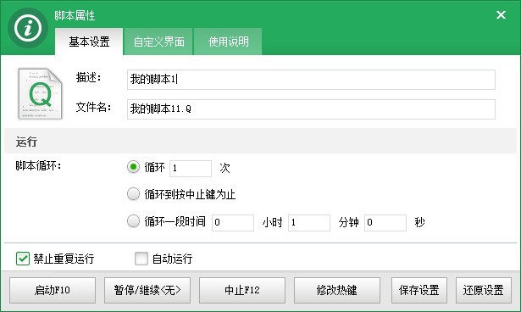
Task: Click the loop count field before 次
Action: click(191, 169)
